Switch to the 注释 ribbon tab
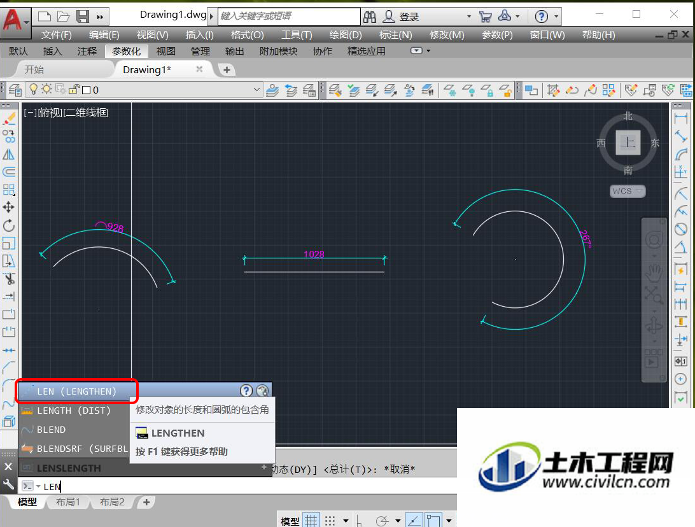This screenshot has width=695, height=527. [x=87, y=52]
